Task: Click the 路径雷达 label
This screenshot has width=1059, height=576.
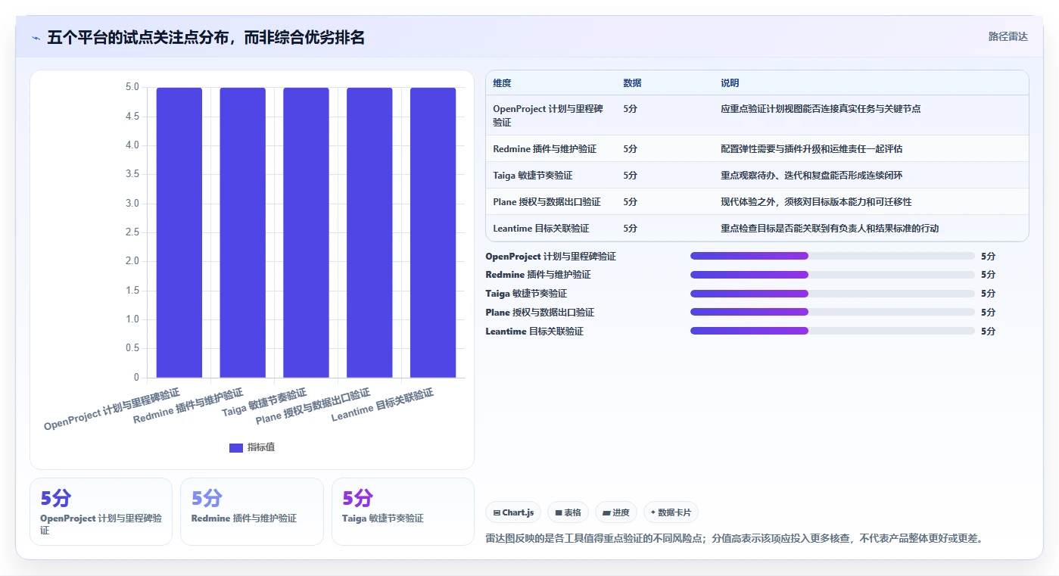Action: tap(1008, 36)
